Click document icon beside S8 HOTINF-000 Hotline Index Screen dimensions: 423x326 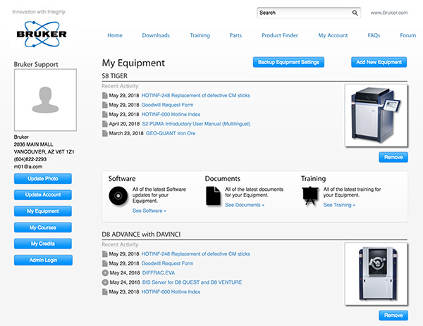tap(104, 114)
